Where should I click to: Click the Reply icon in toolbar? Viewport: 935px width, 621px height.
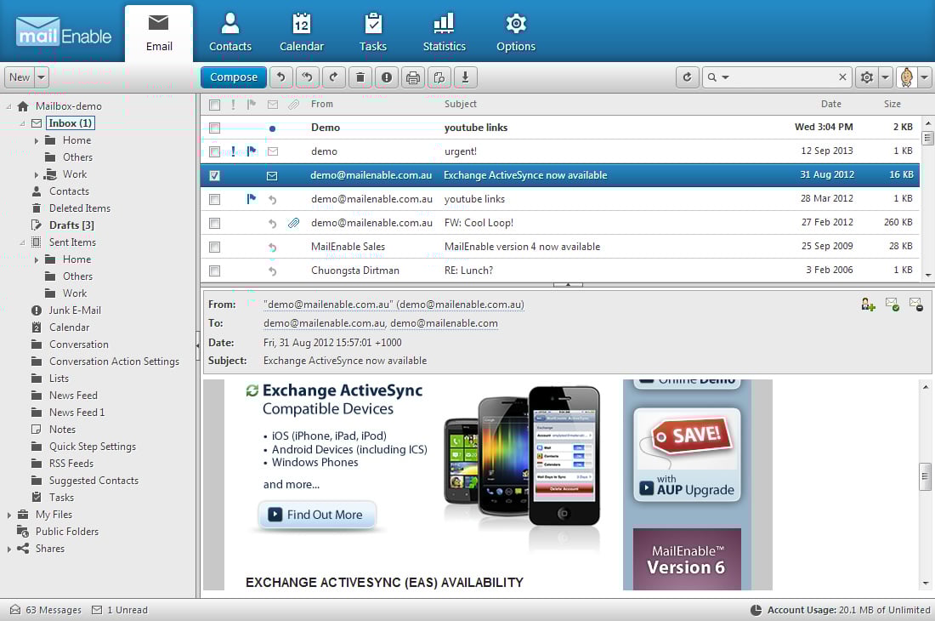pos(282,77)
